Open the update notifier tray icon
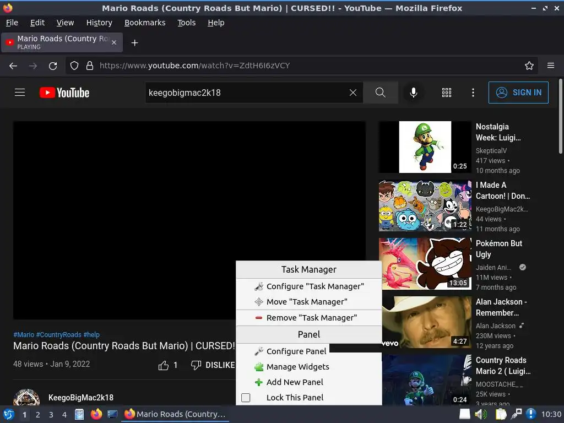 [531, 414]
